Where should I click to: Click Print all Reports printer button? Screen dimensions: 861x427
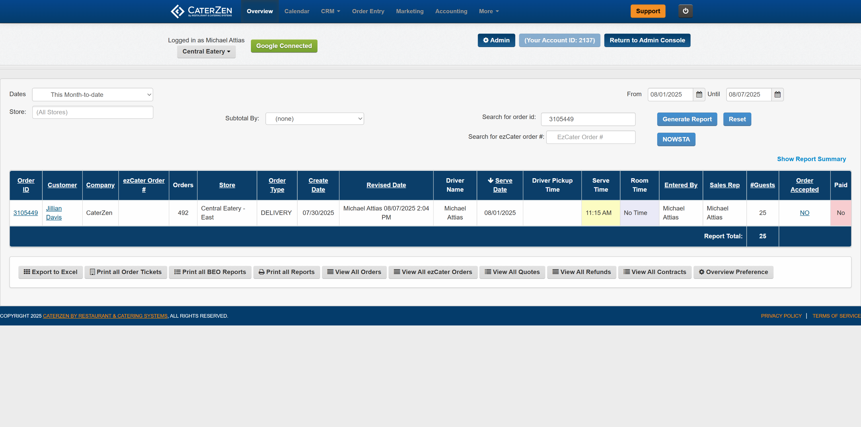click(x=287, y=272)
